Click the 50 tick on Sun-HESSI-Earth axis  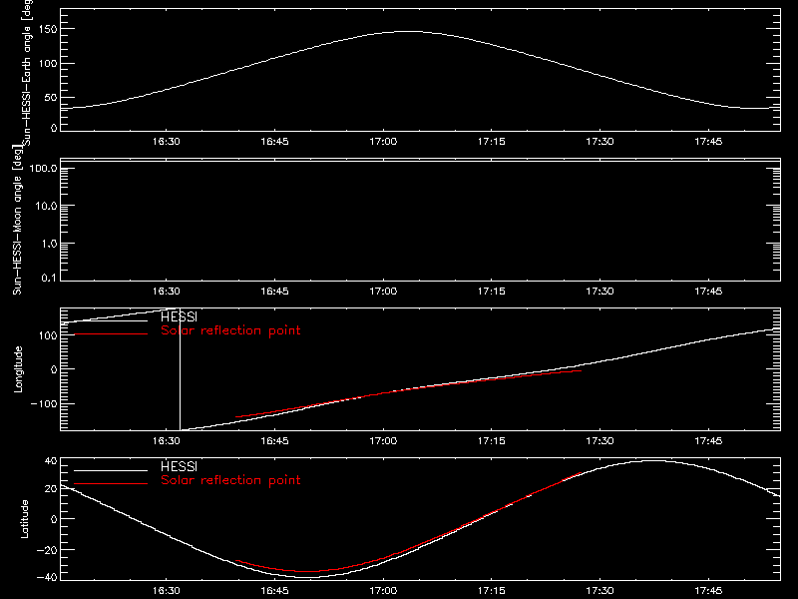pyautogui.click(x=51, y=97)
